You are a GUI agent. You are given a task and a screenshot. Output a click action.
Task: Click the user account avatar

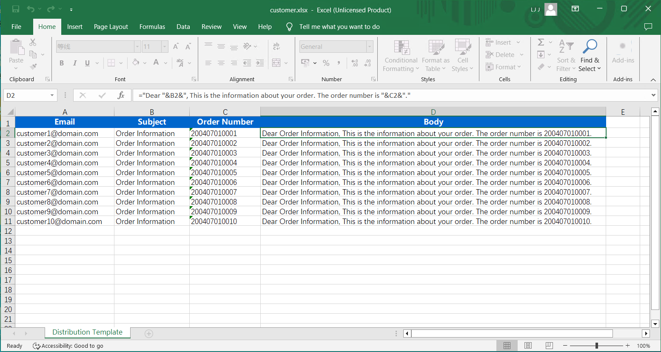tap(551, 9)
